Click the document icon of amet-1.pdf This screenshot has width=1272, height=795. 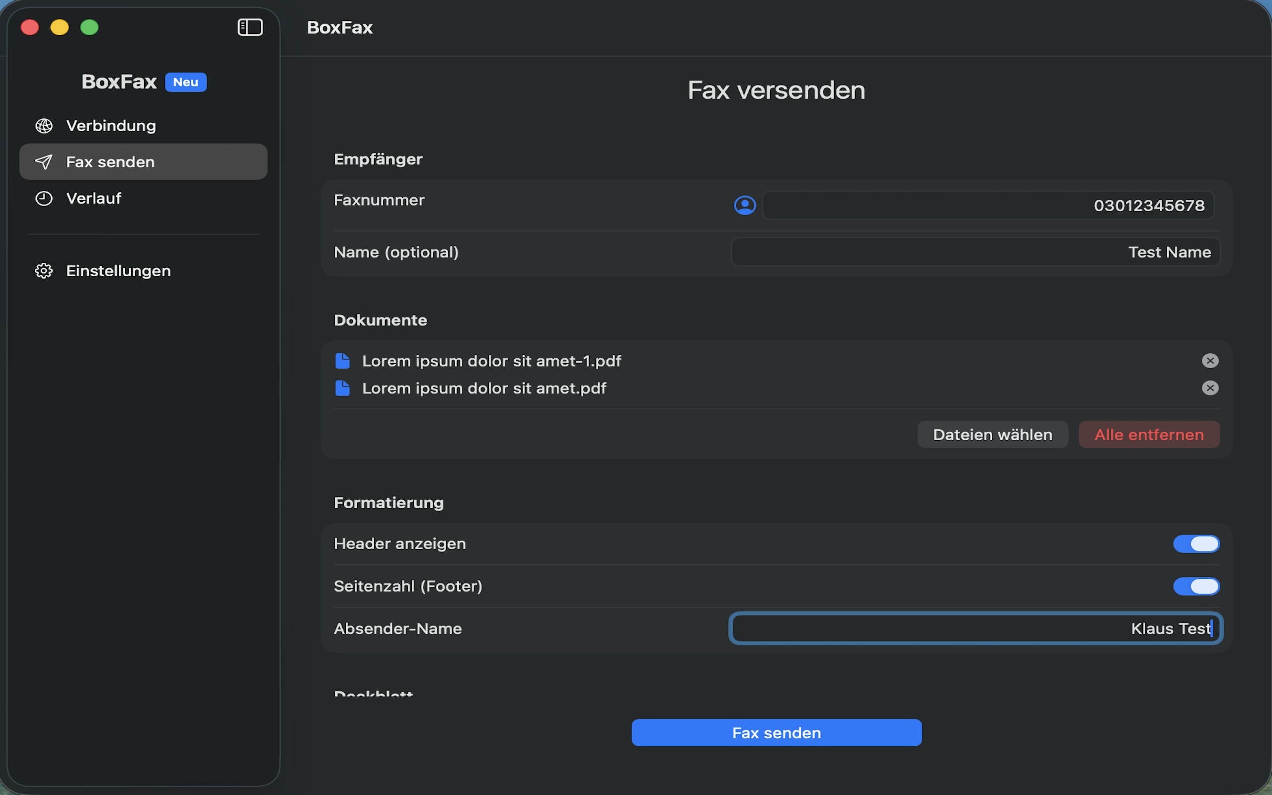pyautogui.click(x=343, y=361)
